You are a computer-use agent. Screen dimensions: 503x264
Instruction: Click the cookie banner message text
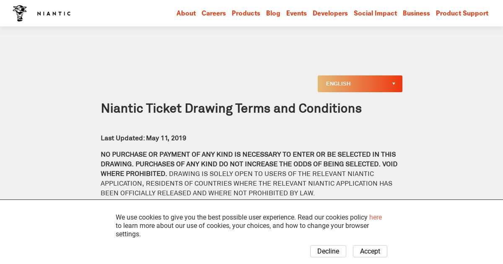[x=249, y=226]
